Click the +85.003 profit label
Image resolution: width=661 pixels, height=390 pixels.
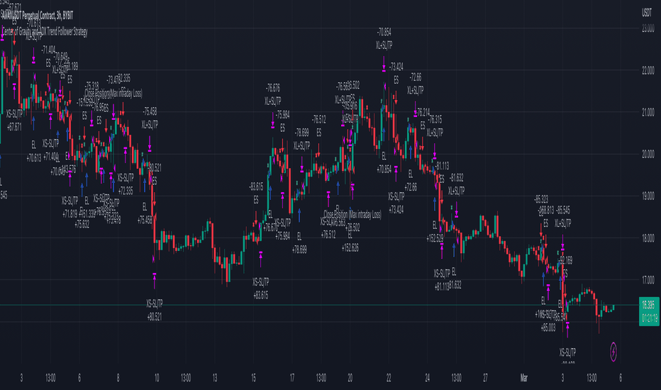point(548,328)
